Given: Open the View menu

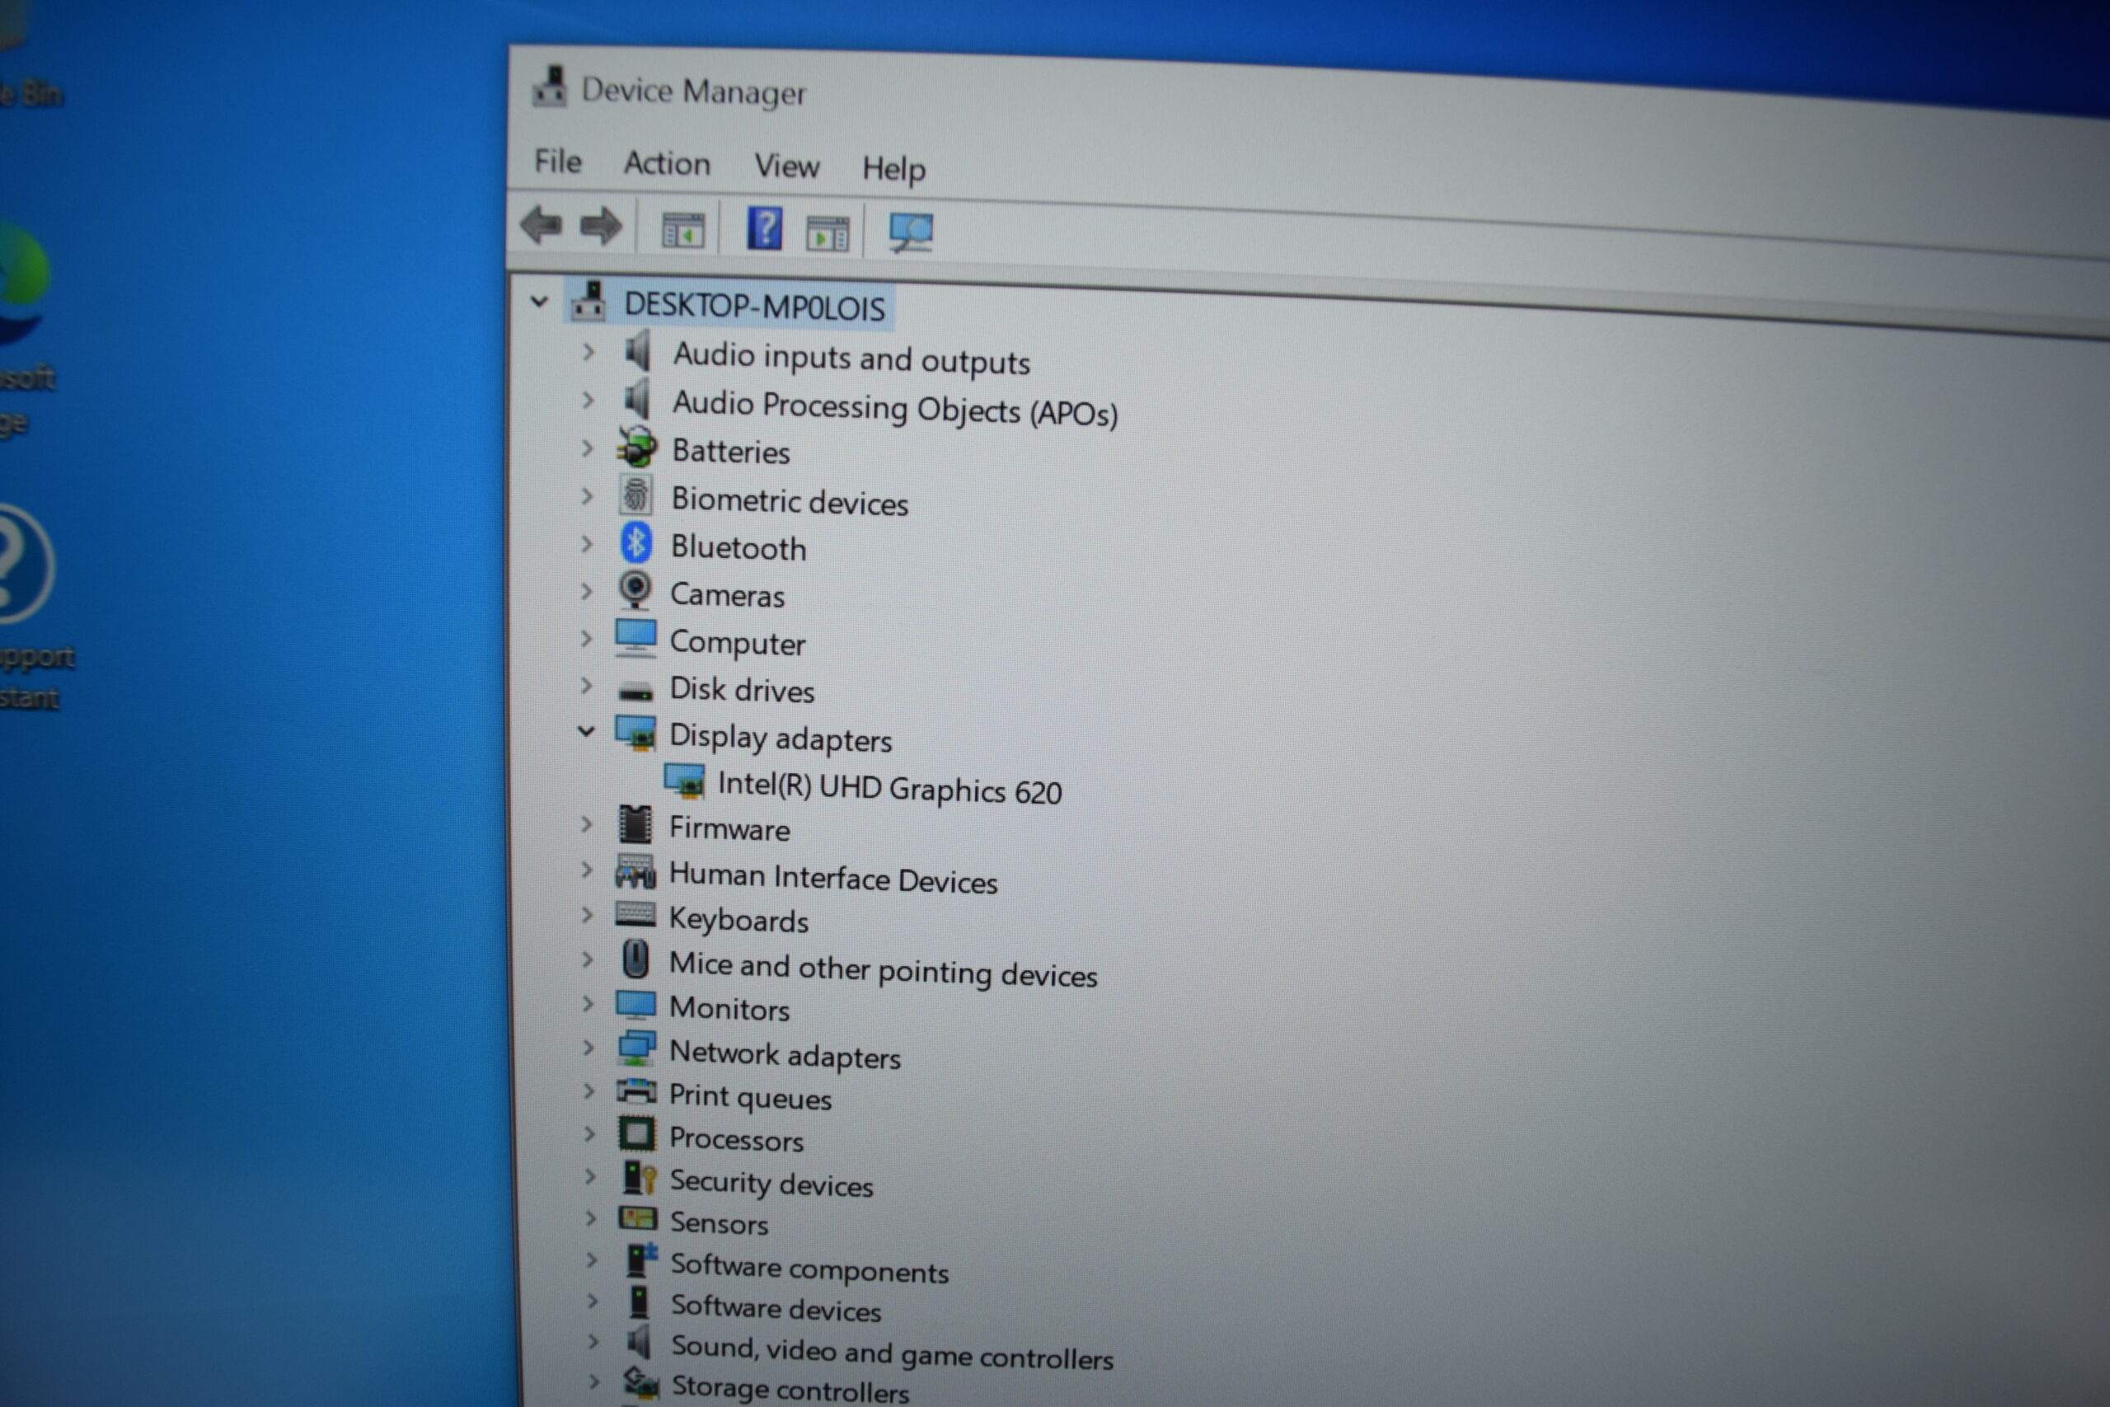Looking at the screenshot, I should 785,166.
